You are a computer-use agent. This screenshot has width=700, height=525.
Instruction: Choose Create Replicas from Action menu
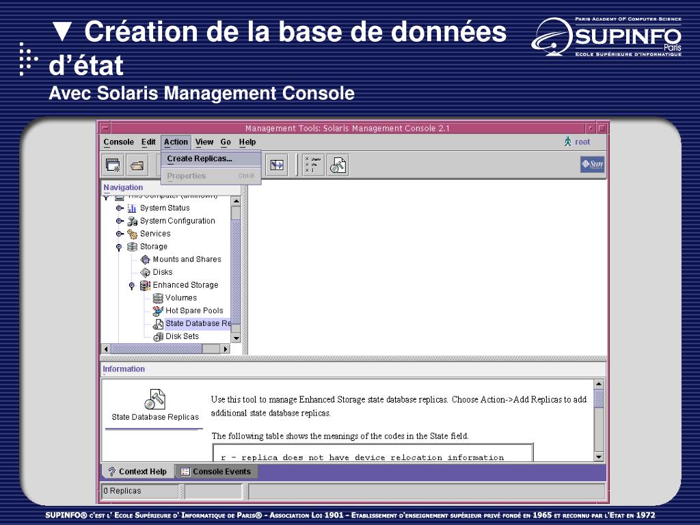(211, 159)
